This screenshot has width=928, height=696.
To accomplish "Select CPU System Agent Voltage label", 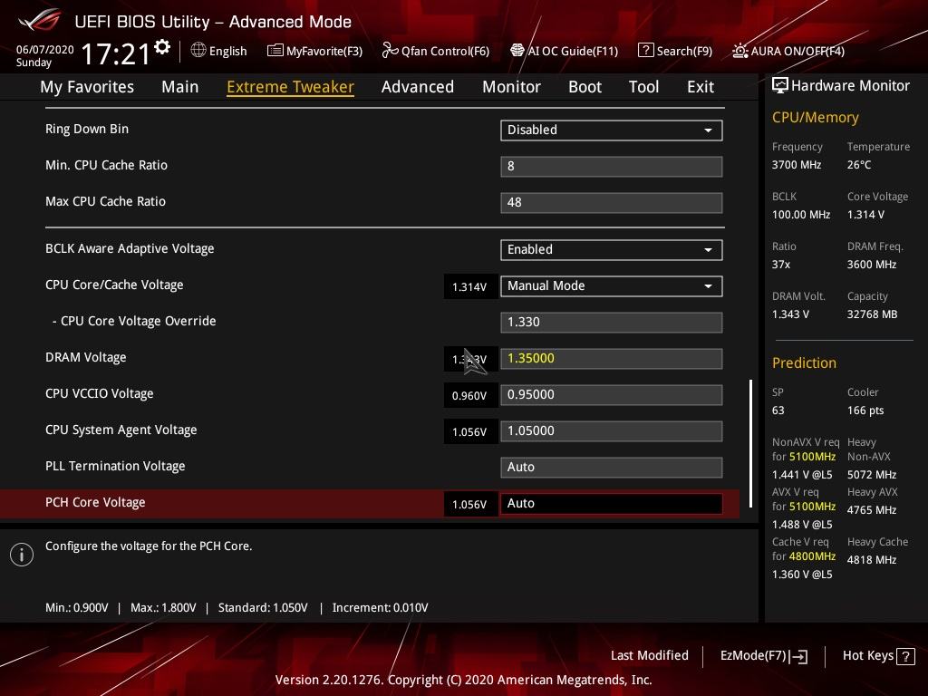I will pos(121,430).
